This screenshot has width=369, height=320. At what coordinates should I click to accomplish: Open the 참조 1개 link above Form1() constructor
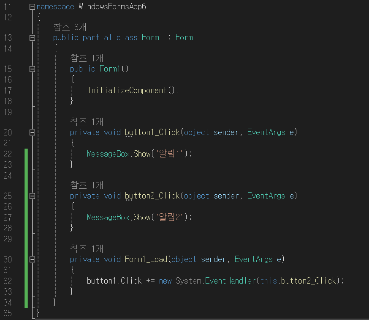click(87, 58)
